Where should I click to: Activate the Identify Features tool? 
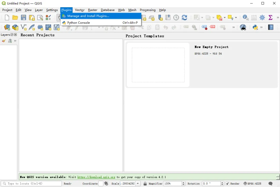click(246, 18)
